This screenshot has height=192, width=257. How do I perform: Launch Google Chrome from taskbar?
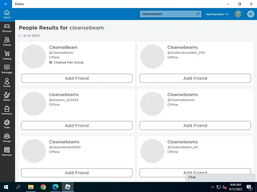click(x=43, y=187)
